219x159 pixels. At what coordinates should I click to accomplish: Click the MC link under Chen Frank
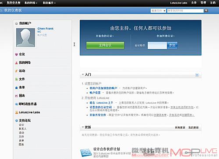tap(39, 32)
